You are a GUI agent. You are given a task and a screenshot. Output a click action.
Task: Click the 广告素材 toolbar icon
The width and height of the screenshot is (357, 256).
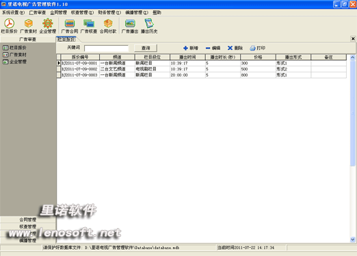(x=29, y=26)
